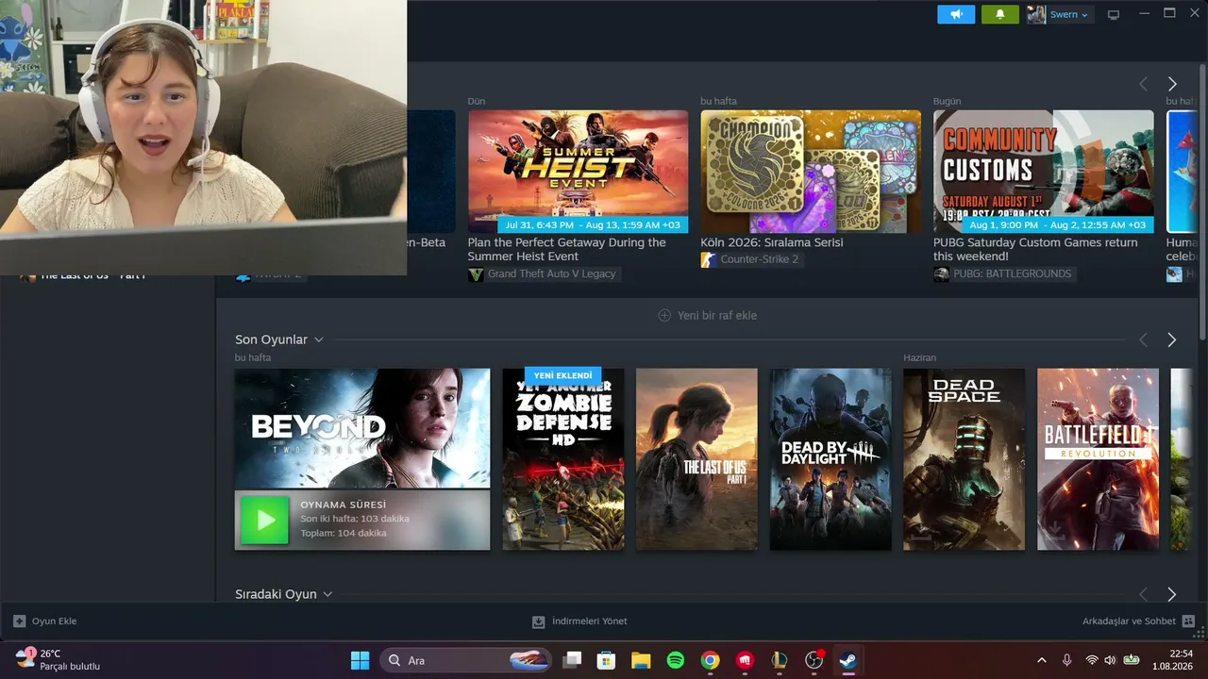Screen dimensions: 1208x679
Task: Open the green notifications bell
Action: tap(1000, 14)
